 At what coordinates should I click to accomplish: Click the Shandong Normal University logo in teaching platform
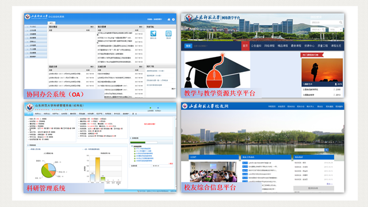(189, 18)
